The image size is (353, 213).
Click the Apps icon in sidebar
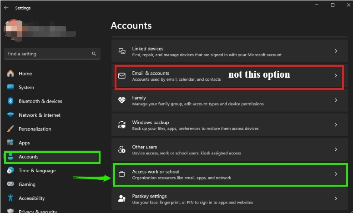click(10, 143)
